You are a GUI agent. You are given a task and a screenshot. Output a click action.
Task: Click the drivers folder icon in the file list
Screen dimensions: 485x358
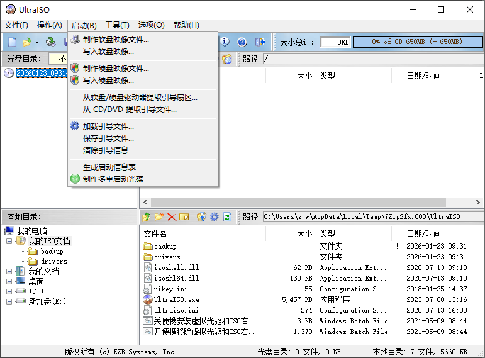(148, 257)
